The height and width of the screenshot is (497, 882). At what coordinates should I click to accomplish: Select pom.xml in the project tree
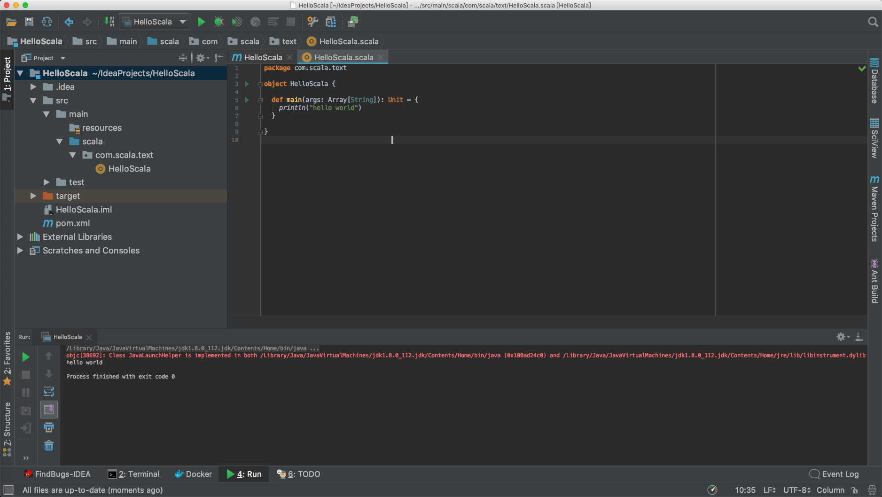coord(73,223)
